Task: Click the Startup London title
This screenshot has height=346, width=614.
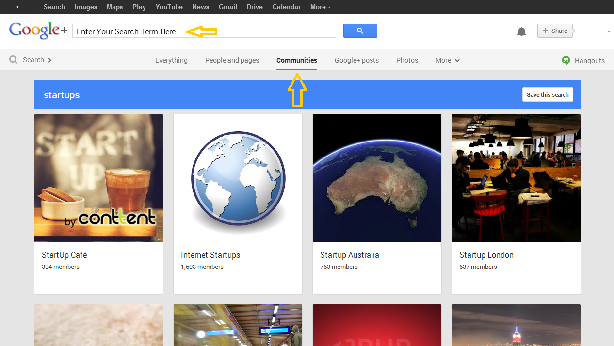Action: coord(486,255)
